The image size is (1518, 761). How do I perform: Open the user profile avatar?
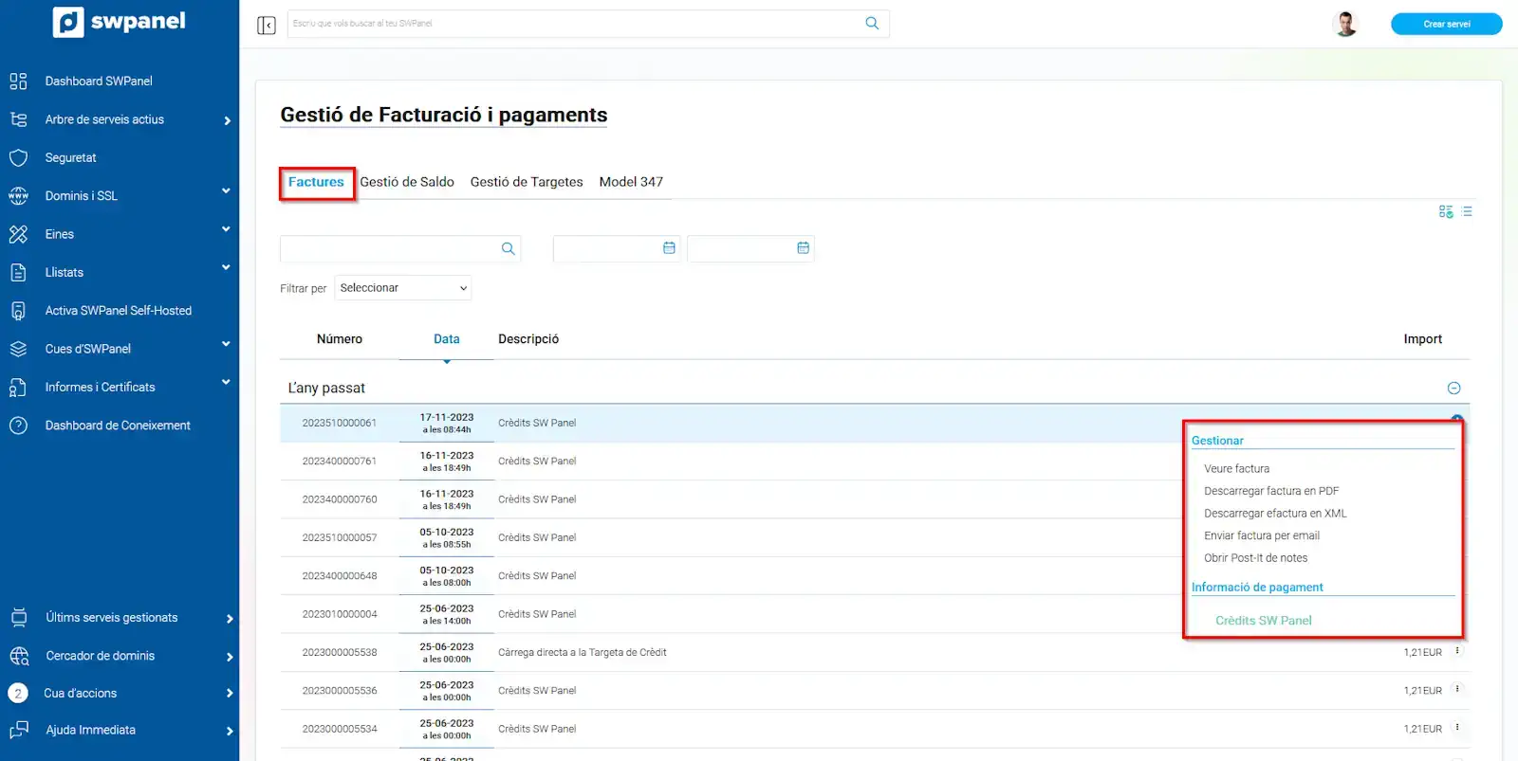point(1345,24)
